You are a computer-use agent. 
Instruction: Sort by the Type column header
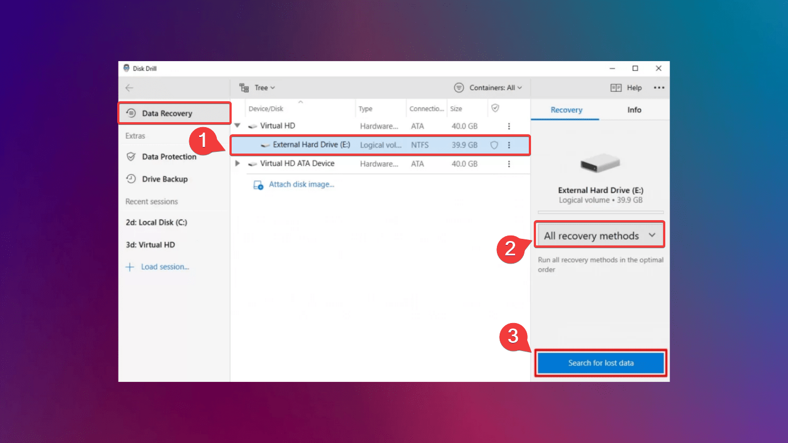tap(365, 109)
